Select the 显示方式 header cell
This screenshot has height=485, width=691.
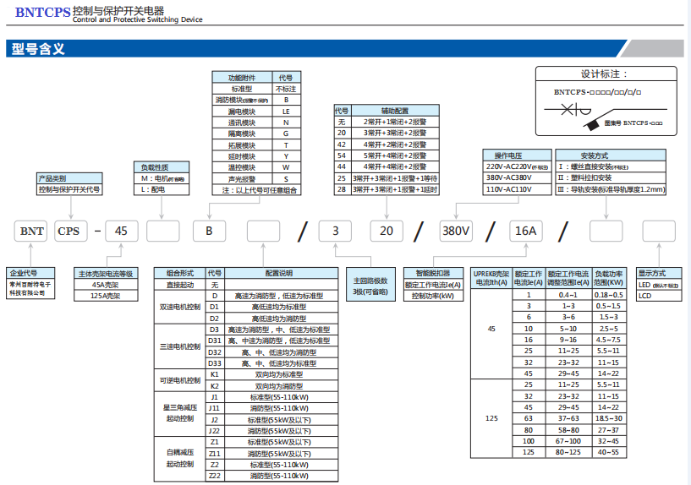coord(652,274)
